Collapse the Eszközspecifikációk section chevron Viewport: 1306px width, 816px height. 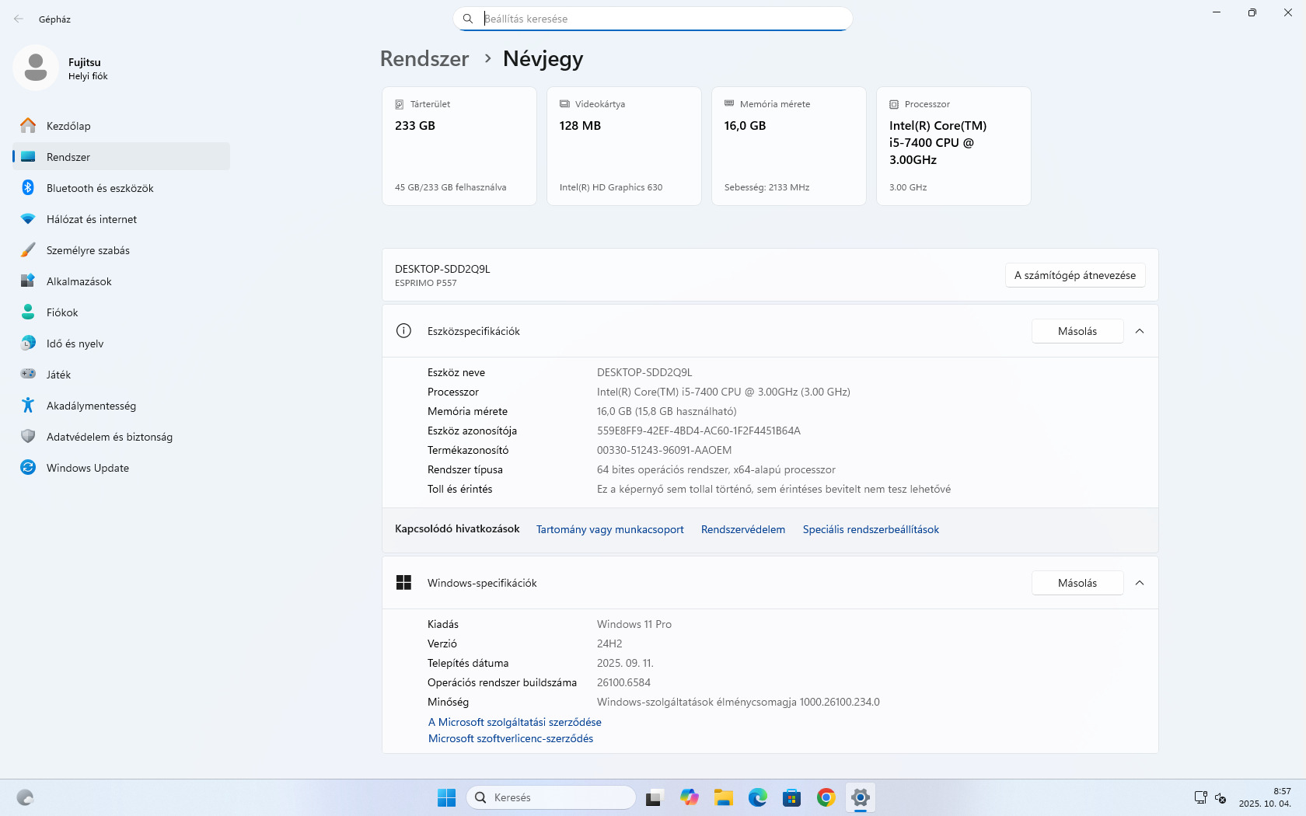[x=1140, y=331]
